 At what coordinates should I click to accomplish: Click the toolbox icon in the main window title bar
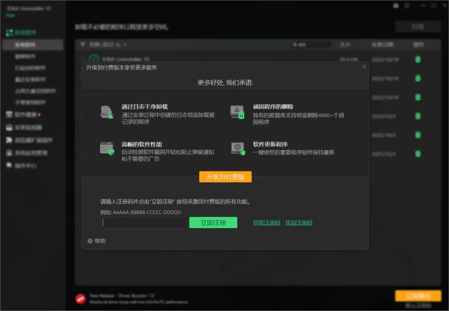click(396, 5)
